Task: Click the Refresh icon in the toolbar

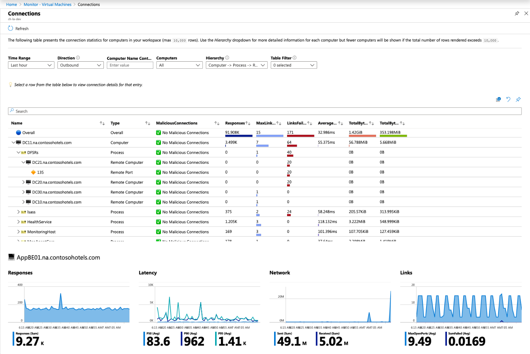Action: [10, 29]
